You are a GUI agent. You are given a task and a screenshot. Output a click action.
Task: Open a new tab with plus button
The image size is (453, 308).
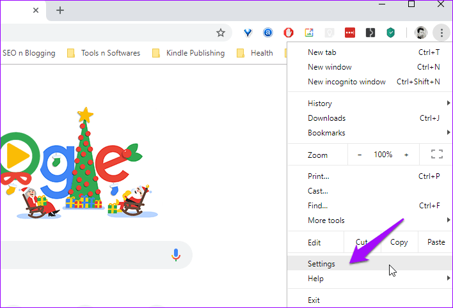tap(60, 10)
